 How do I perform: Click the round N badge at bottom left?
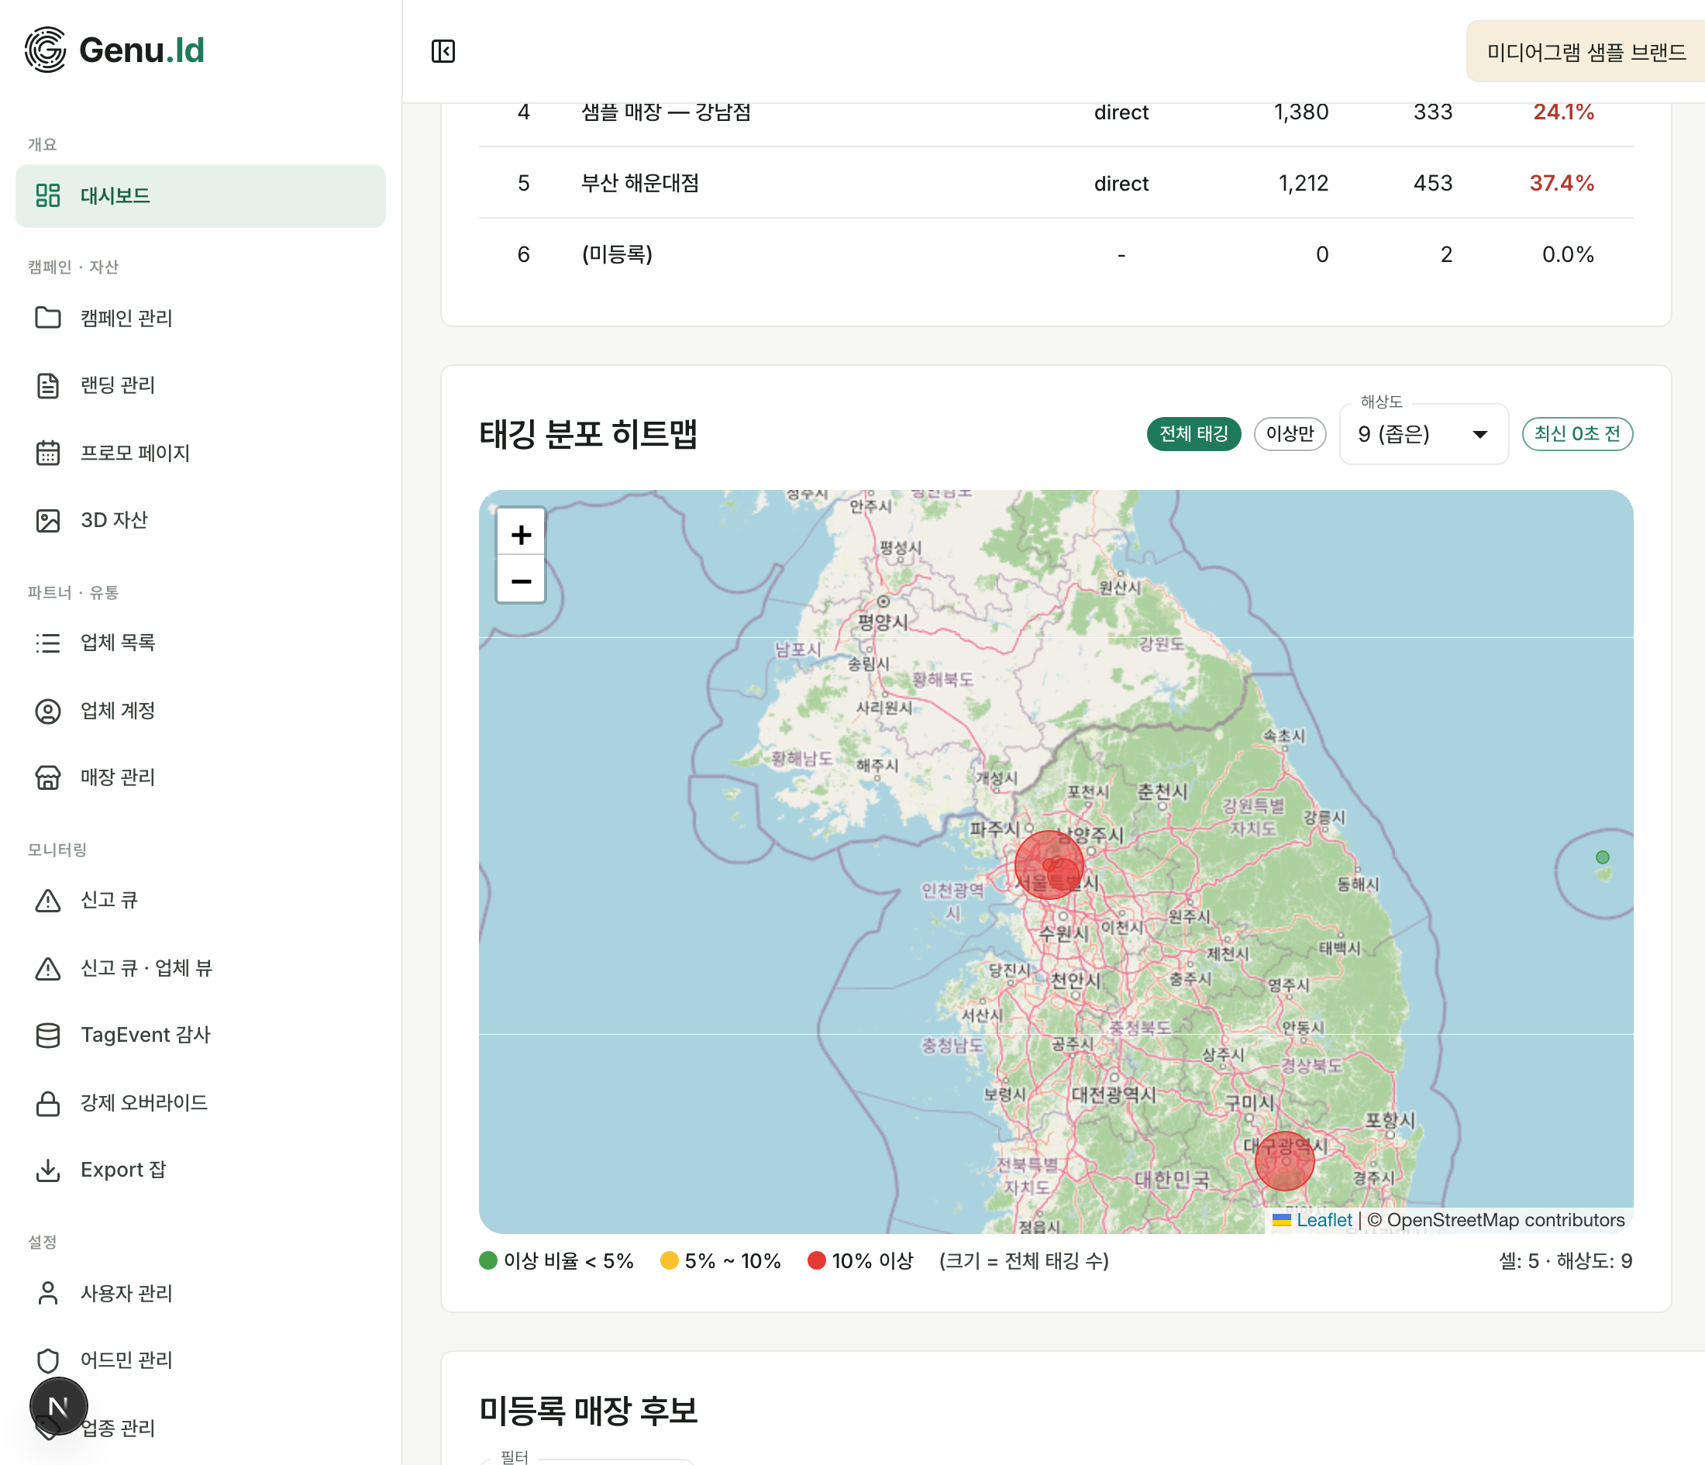(x=58, y=1407)
